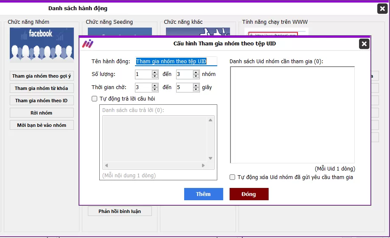This screenshot has height=238, width=390.
Task: Open Tham gia nhóm theo ID action
Action: point(42,101)
